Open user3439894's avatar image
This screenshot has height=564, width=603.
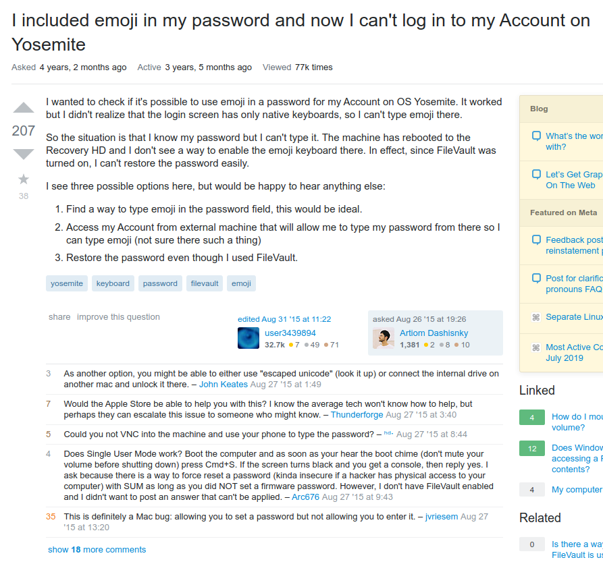(248, 338)
